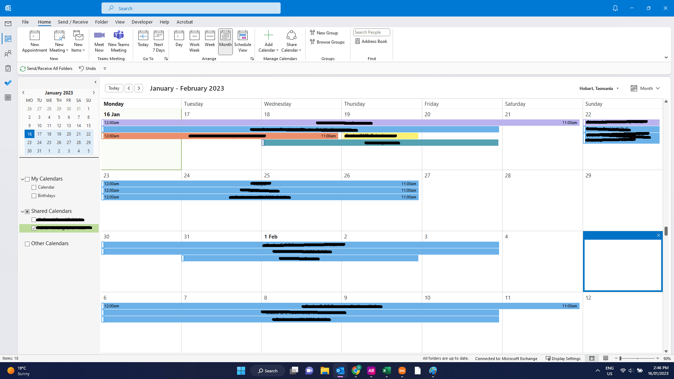Create a New Appointment
The height and width of the screenshot is (379, 674).
click(34, 41)
